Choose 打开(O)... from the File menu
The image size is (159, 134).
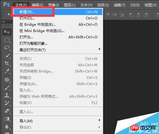tap(58, 18)
